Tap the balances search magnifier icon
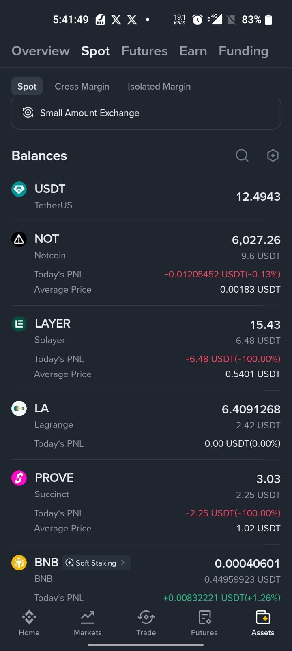Viewport: 292px width, 651px height. (242, 155)
